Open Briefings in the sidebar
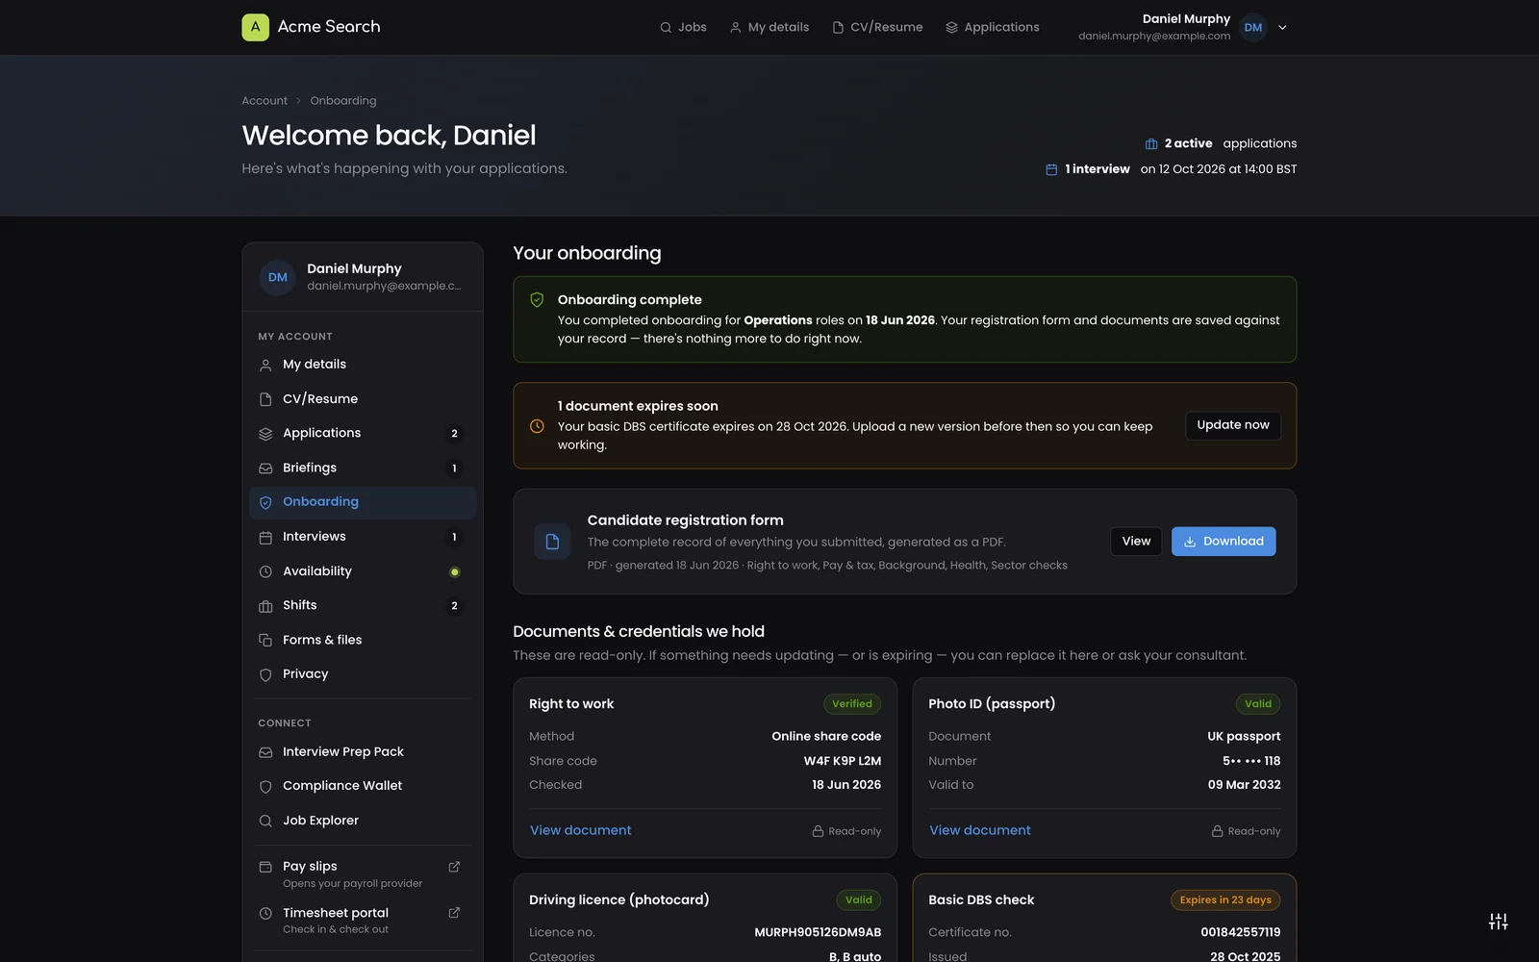This screenshot has height=962, width=1539. click(x=363, y=468)
